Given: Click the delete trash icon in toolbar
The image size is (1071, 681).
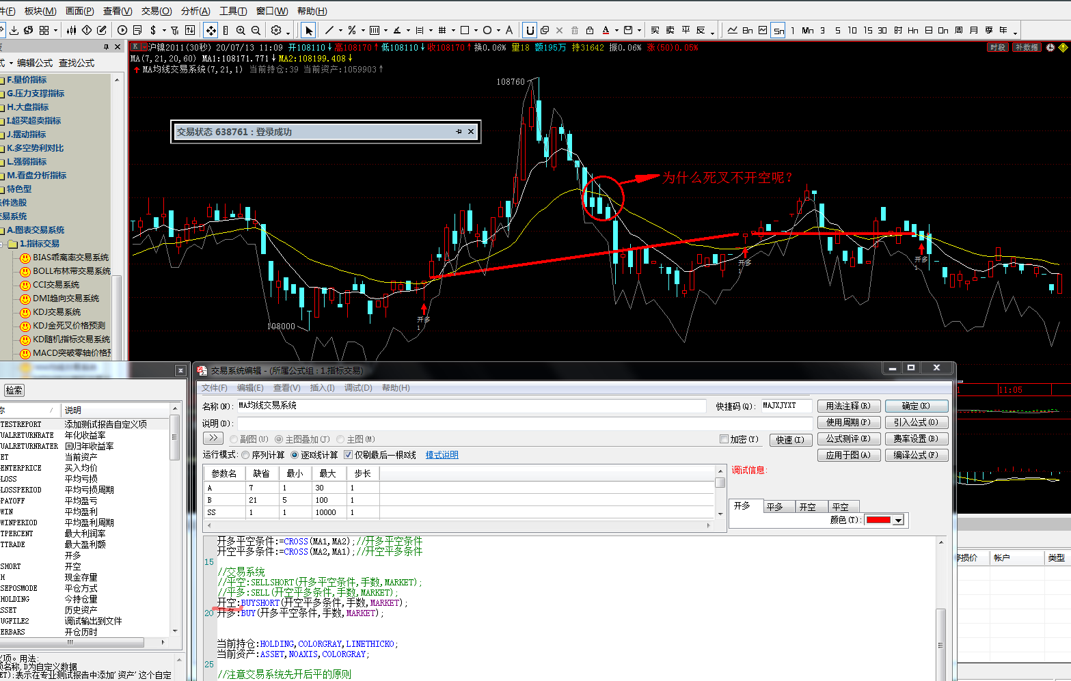Looking at the screenshot, I should tap(575, 30).
